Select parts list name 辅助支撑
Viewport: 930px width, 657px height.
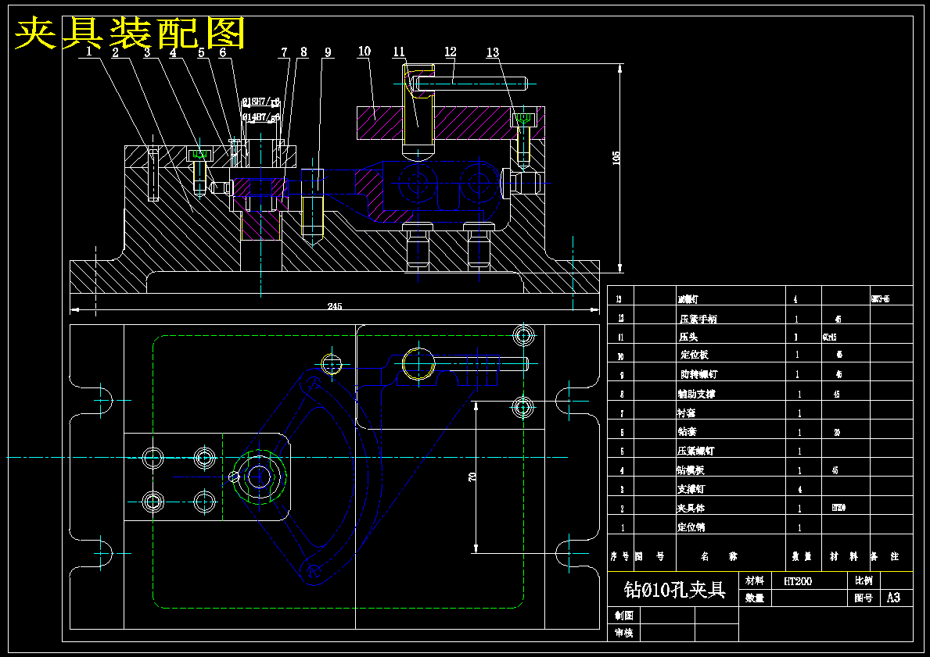[x=696, y=394]
